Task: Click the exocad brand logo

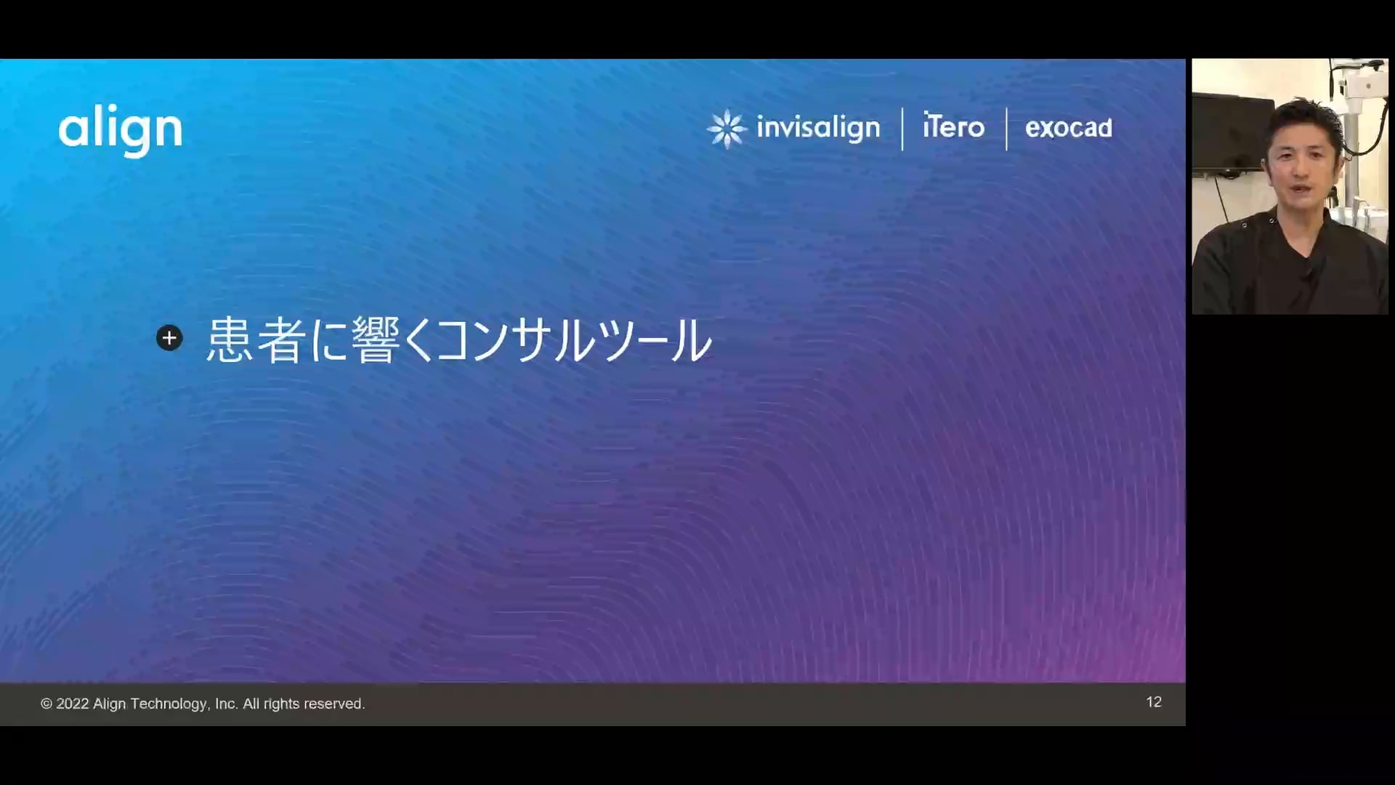Action: 1068,128
